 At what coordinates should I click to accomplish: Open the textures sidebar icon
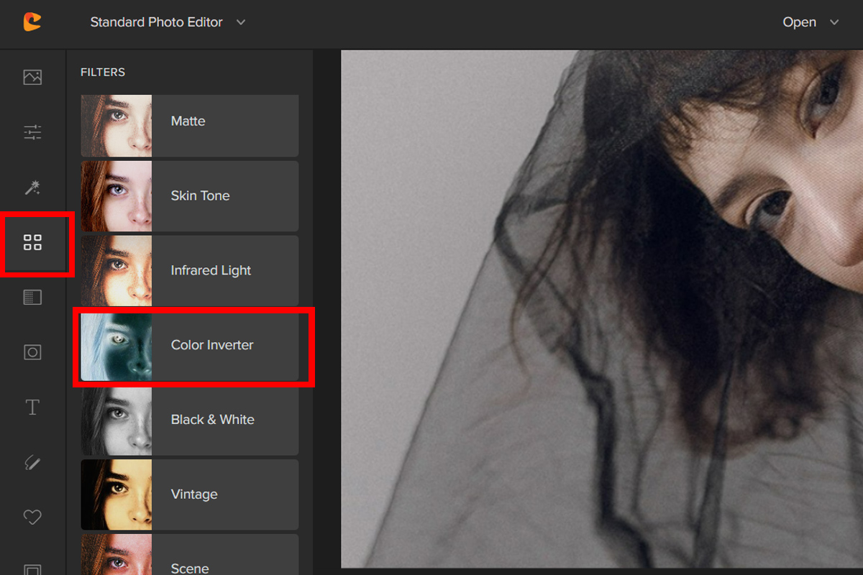[x=32, y=297]
